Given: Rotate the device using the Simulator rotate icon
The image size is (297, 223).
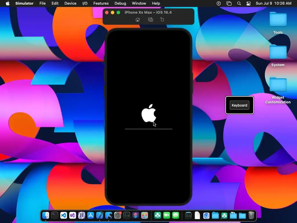Looking at the screenshot, I should 162,19.
